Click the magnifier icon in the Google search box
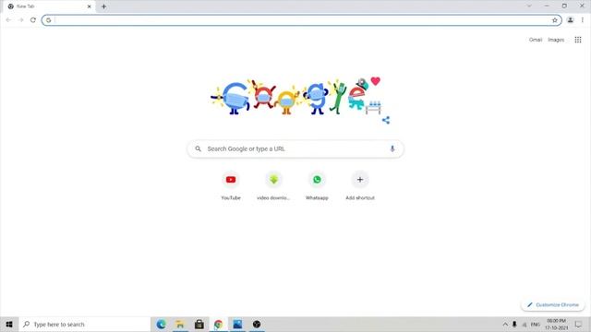Viewport: 591px width, 332px height. [198, 148]
